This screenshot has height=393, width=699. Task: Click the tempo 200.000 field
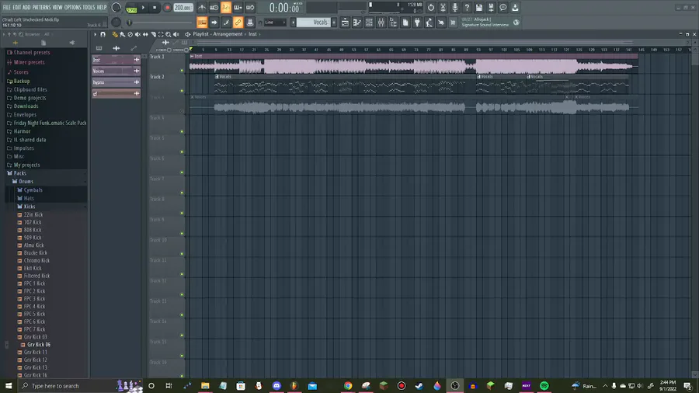click(183, 8)
